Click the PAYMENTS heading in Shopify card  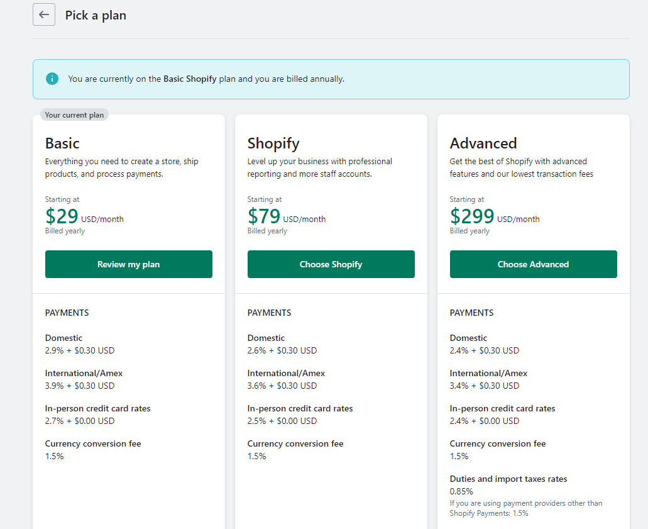click(270, 313)
